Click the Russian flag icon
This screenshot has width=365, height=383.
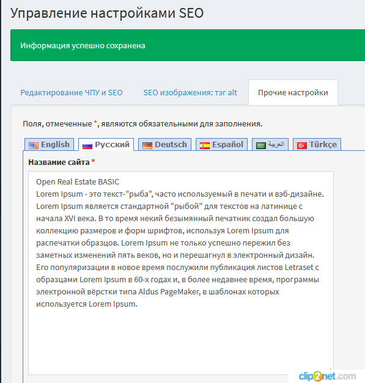87,145
